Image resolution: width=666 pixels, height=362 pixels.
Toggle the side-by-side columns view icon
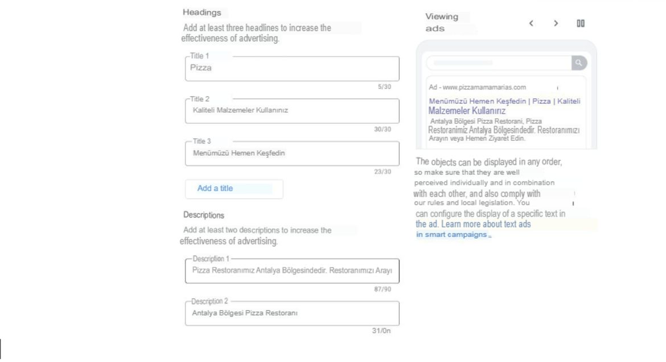pos(581,23)
